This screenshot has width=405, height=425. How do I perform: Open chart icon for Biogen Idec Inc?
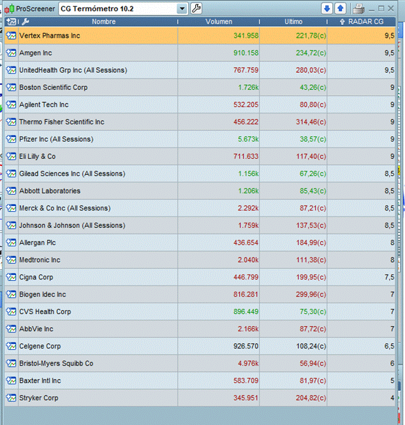(11, 294)
